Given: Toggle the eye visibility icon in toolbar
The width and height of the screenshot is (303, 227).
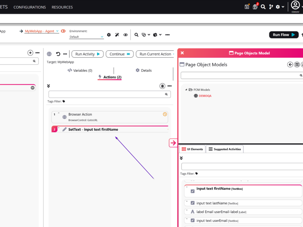Looking at the screenshot, I should pos(125,35).
